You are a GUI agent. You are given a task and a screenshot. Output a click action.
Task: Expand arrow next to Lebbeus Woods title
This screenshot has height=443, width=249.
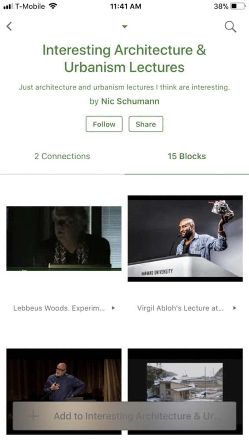[x=113, y=308]
